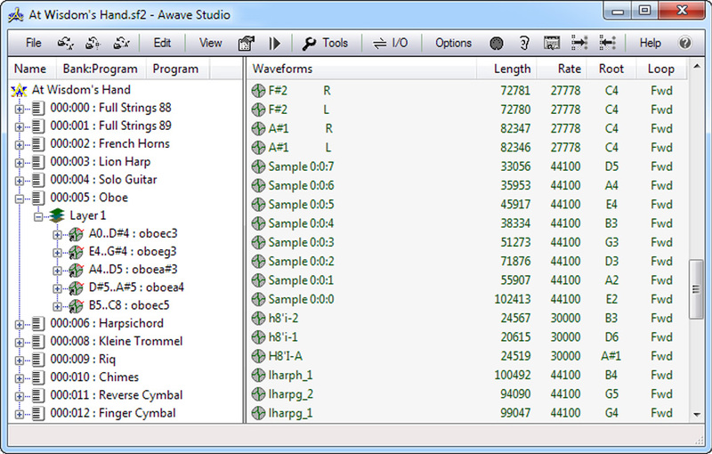Click the I/O arrows icon
The height and width of the screenshot is (454, 712).
point(379,43)
